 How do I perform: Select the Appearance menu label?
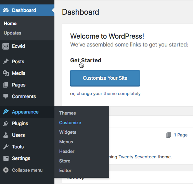(x=25, y=112)
